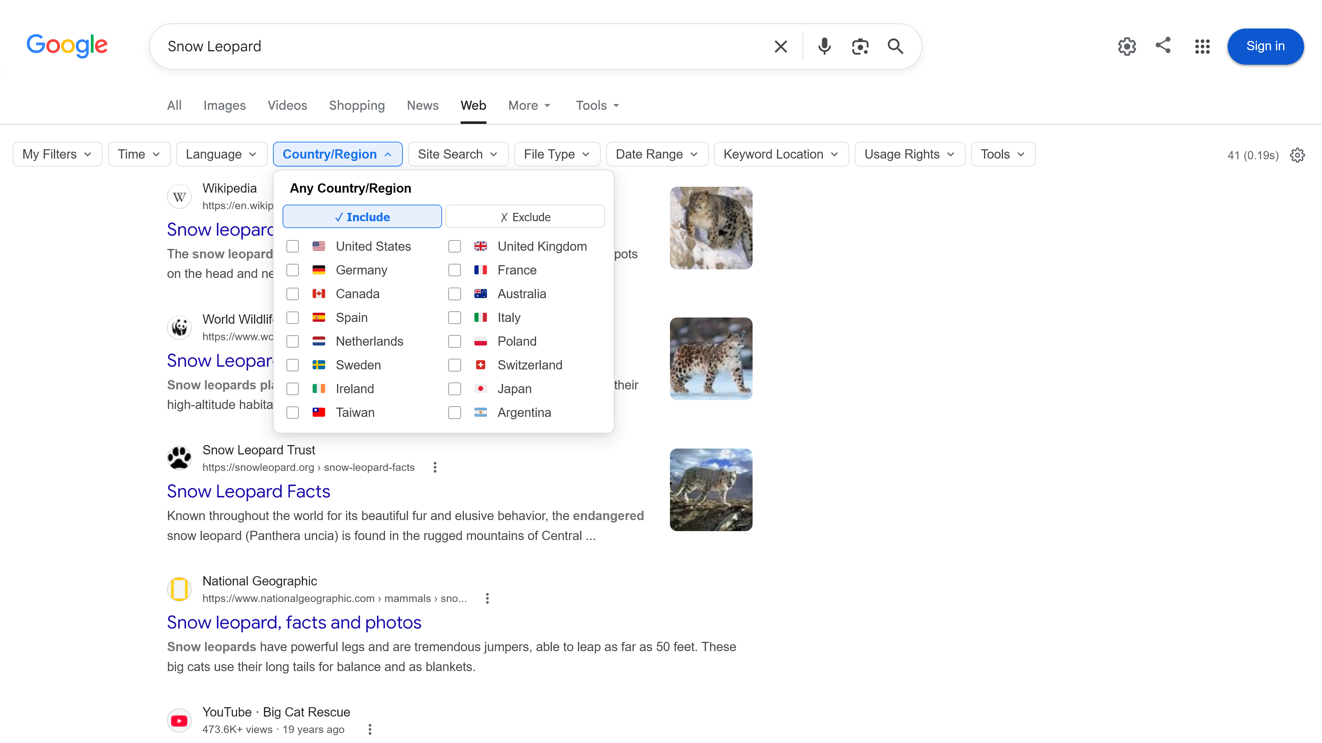Check the France checkbox
This screenshot has height=743, width=1322.
[454, 270]
